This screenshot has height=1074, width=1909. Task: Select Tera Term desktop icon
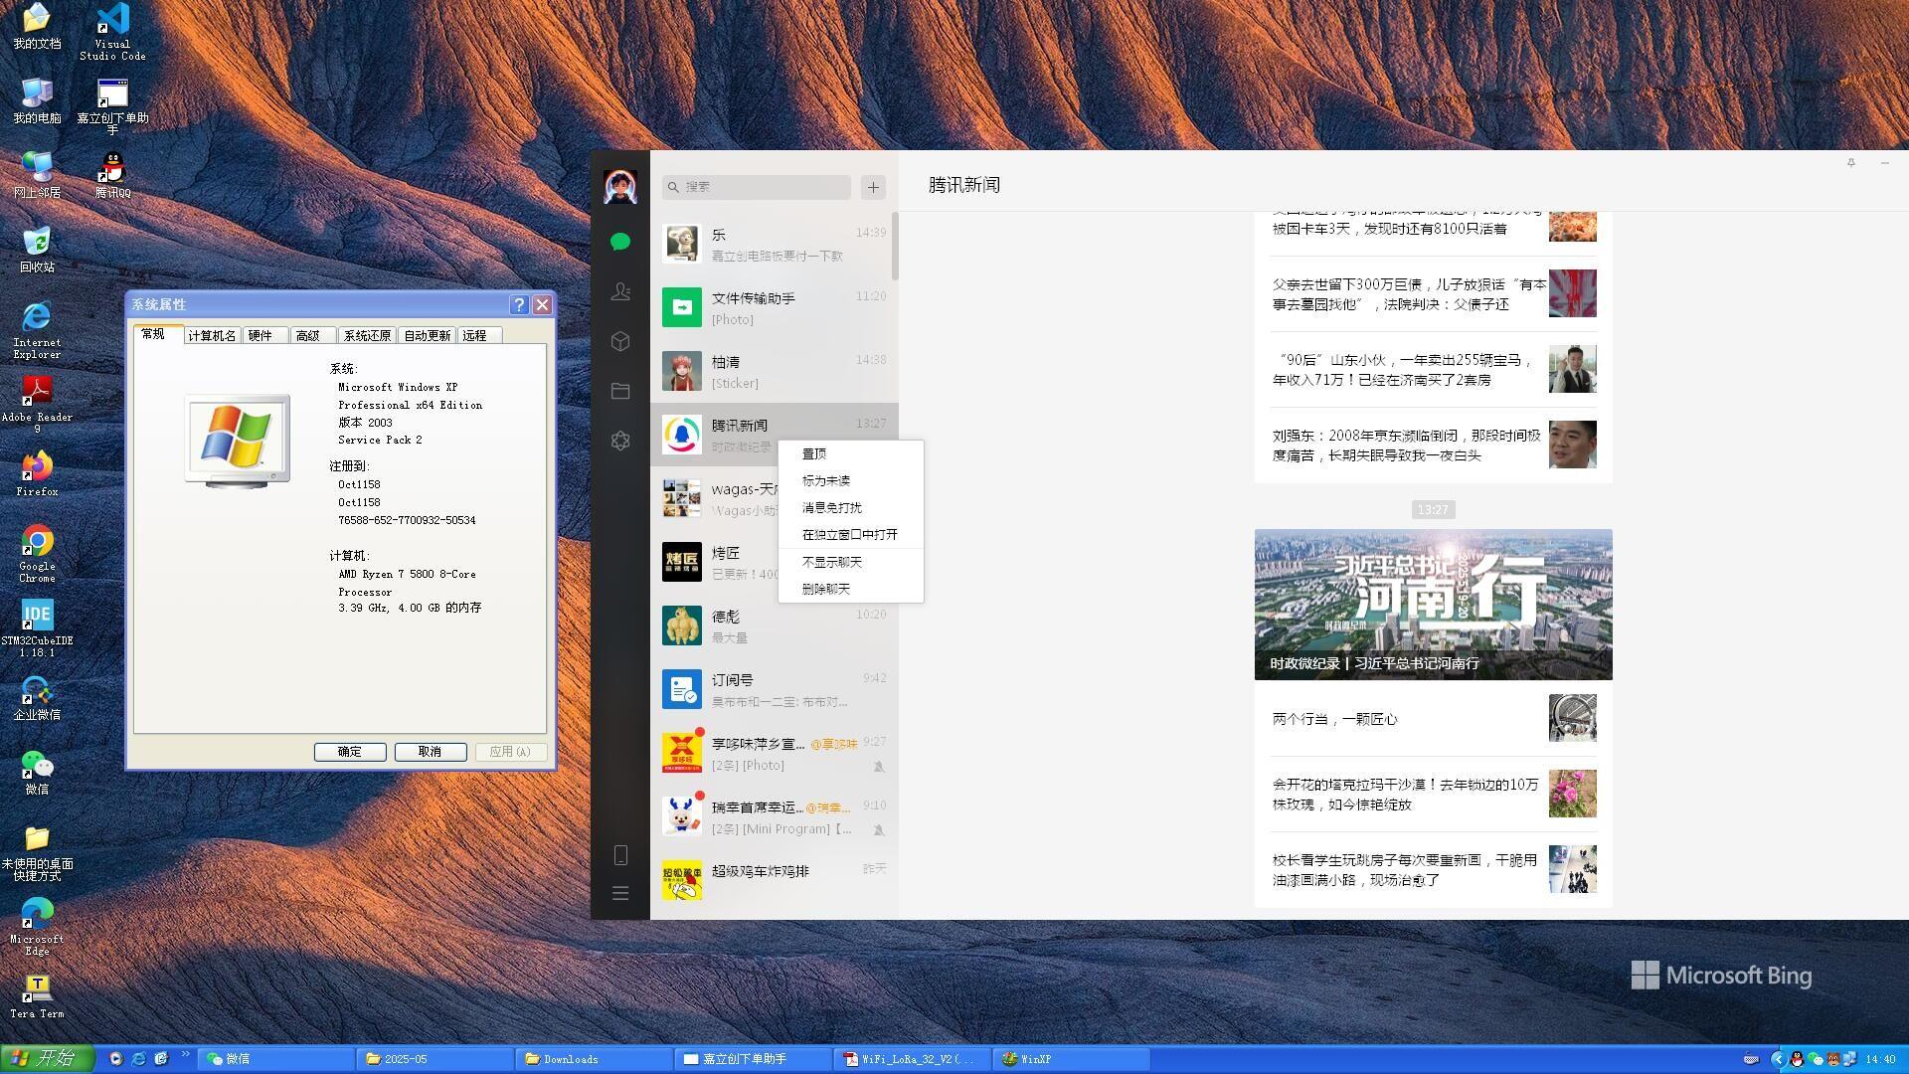(x=37, y=995)
